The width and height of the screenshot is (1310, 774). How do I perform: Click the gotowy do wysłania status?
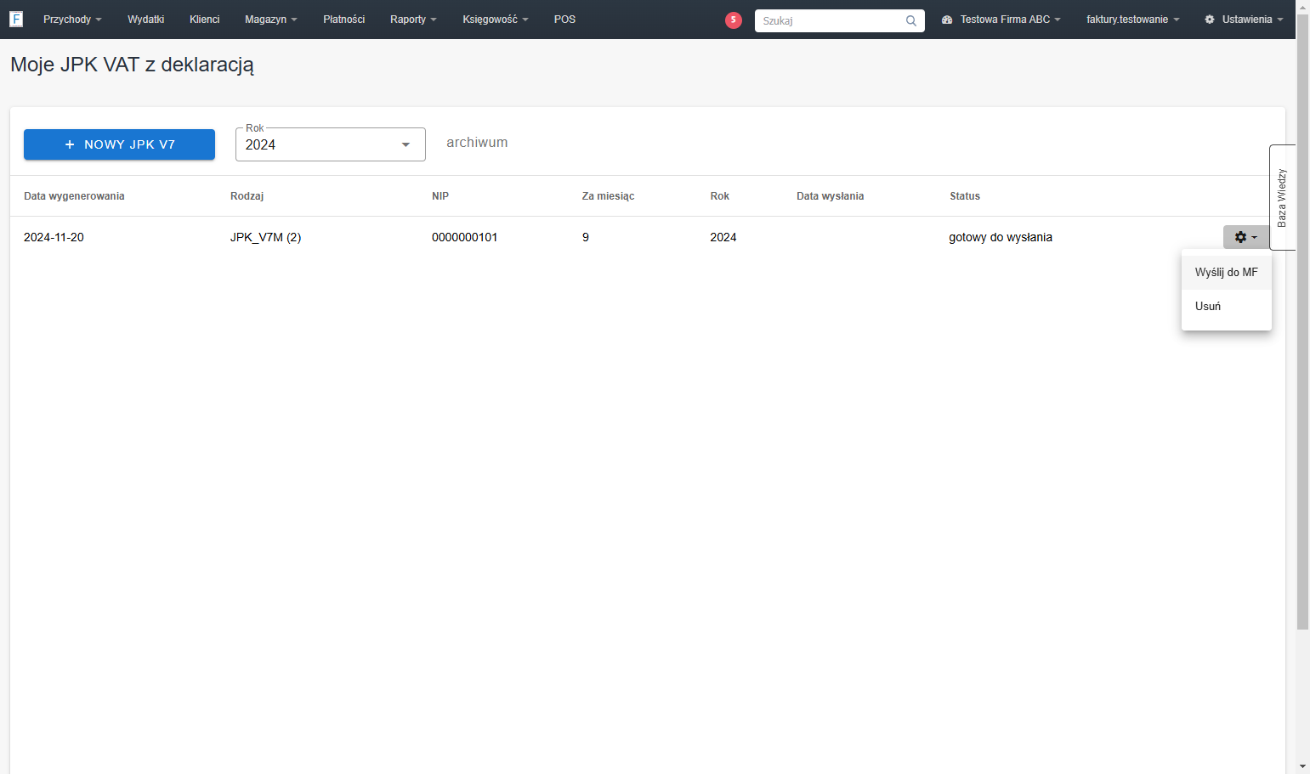(1001, 237)
